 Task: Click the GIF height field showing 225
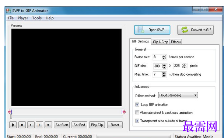(178, 66)
